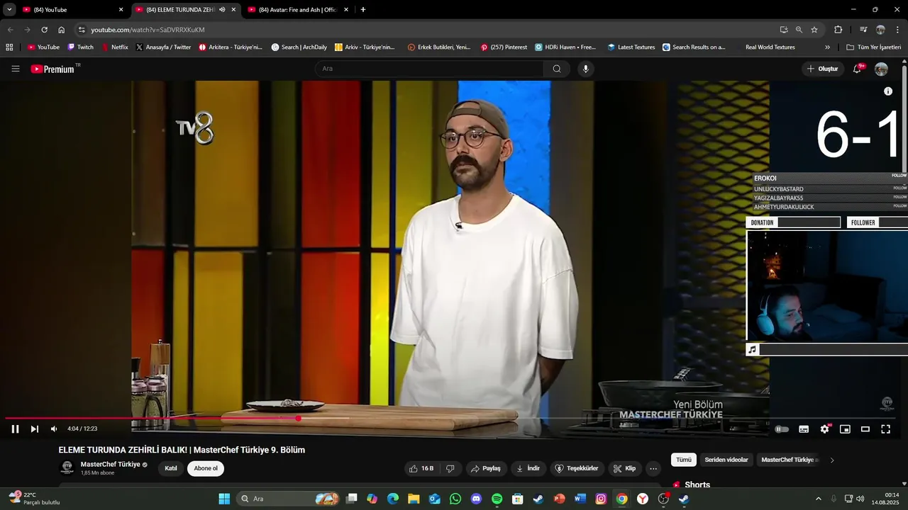Select the Tümü filter chip

pyautogui.click(x=684, y=460)
